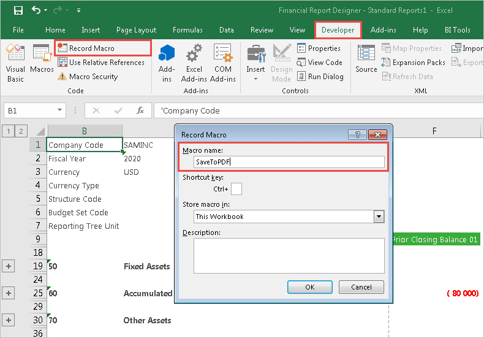Click the Insert Function fx icon
The image size is (484, 338).
140,110
